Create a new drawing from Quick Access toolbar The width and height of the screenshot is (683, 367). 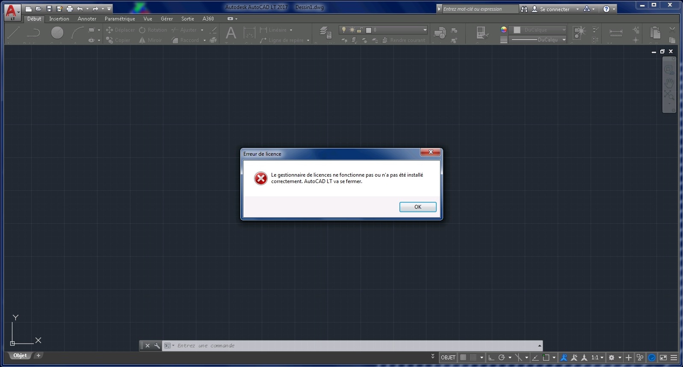(29, 9)
